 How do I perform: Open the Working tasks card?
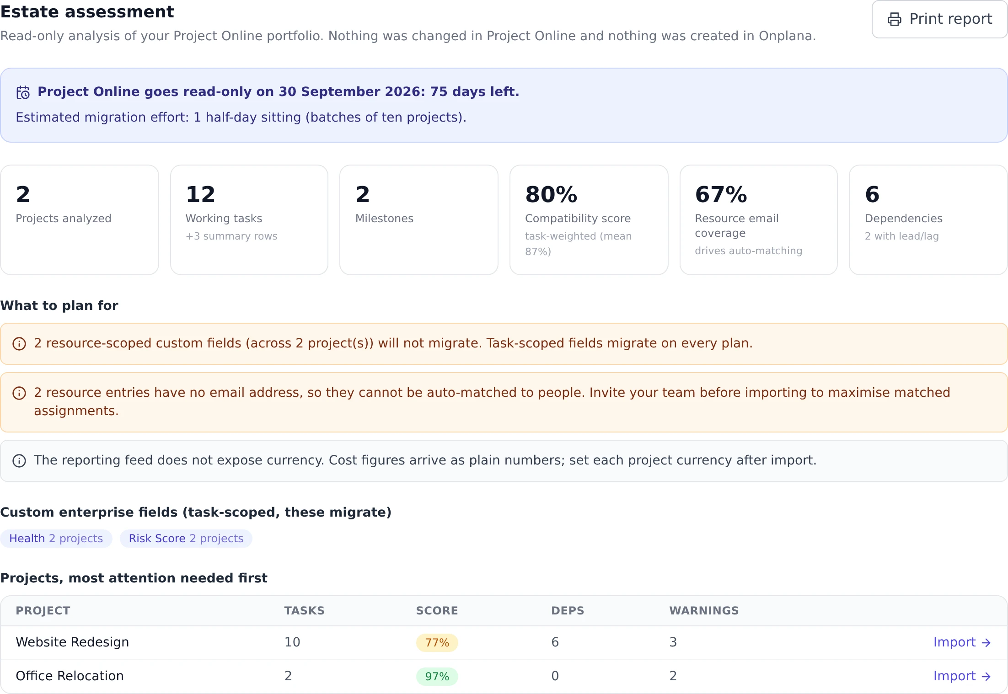(x=249, y=220)
